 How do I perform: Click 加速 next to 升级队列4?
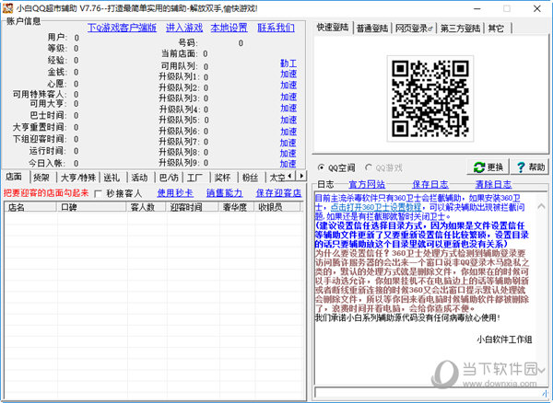tap(288, 108)
